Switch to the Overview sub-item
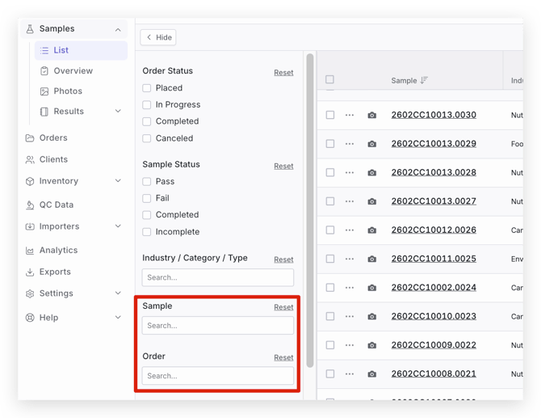The height and width of the screenshot is (418, 541). [73, 71]
